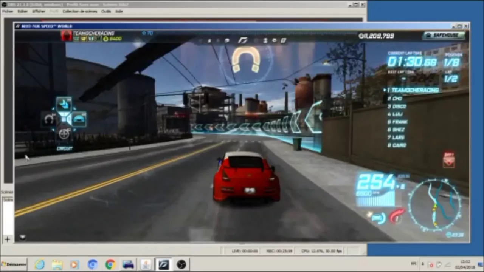
Task: Click the nitrous gauge icon
Action: (378, 217)
